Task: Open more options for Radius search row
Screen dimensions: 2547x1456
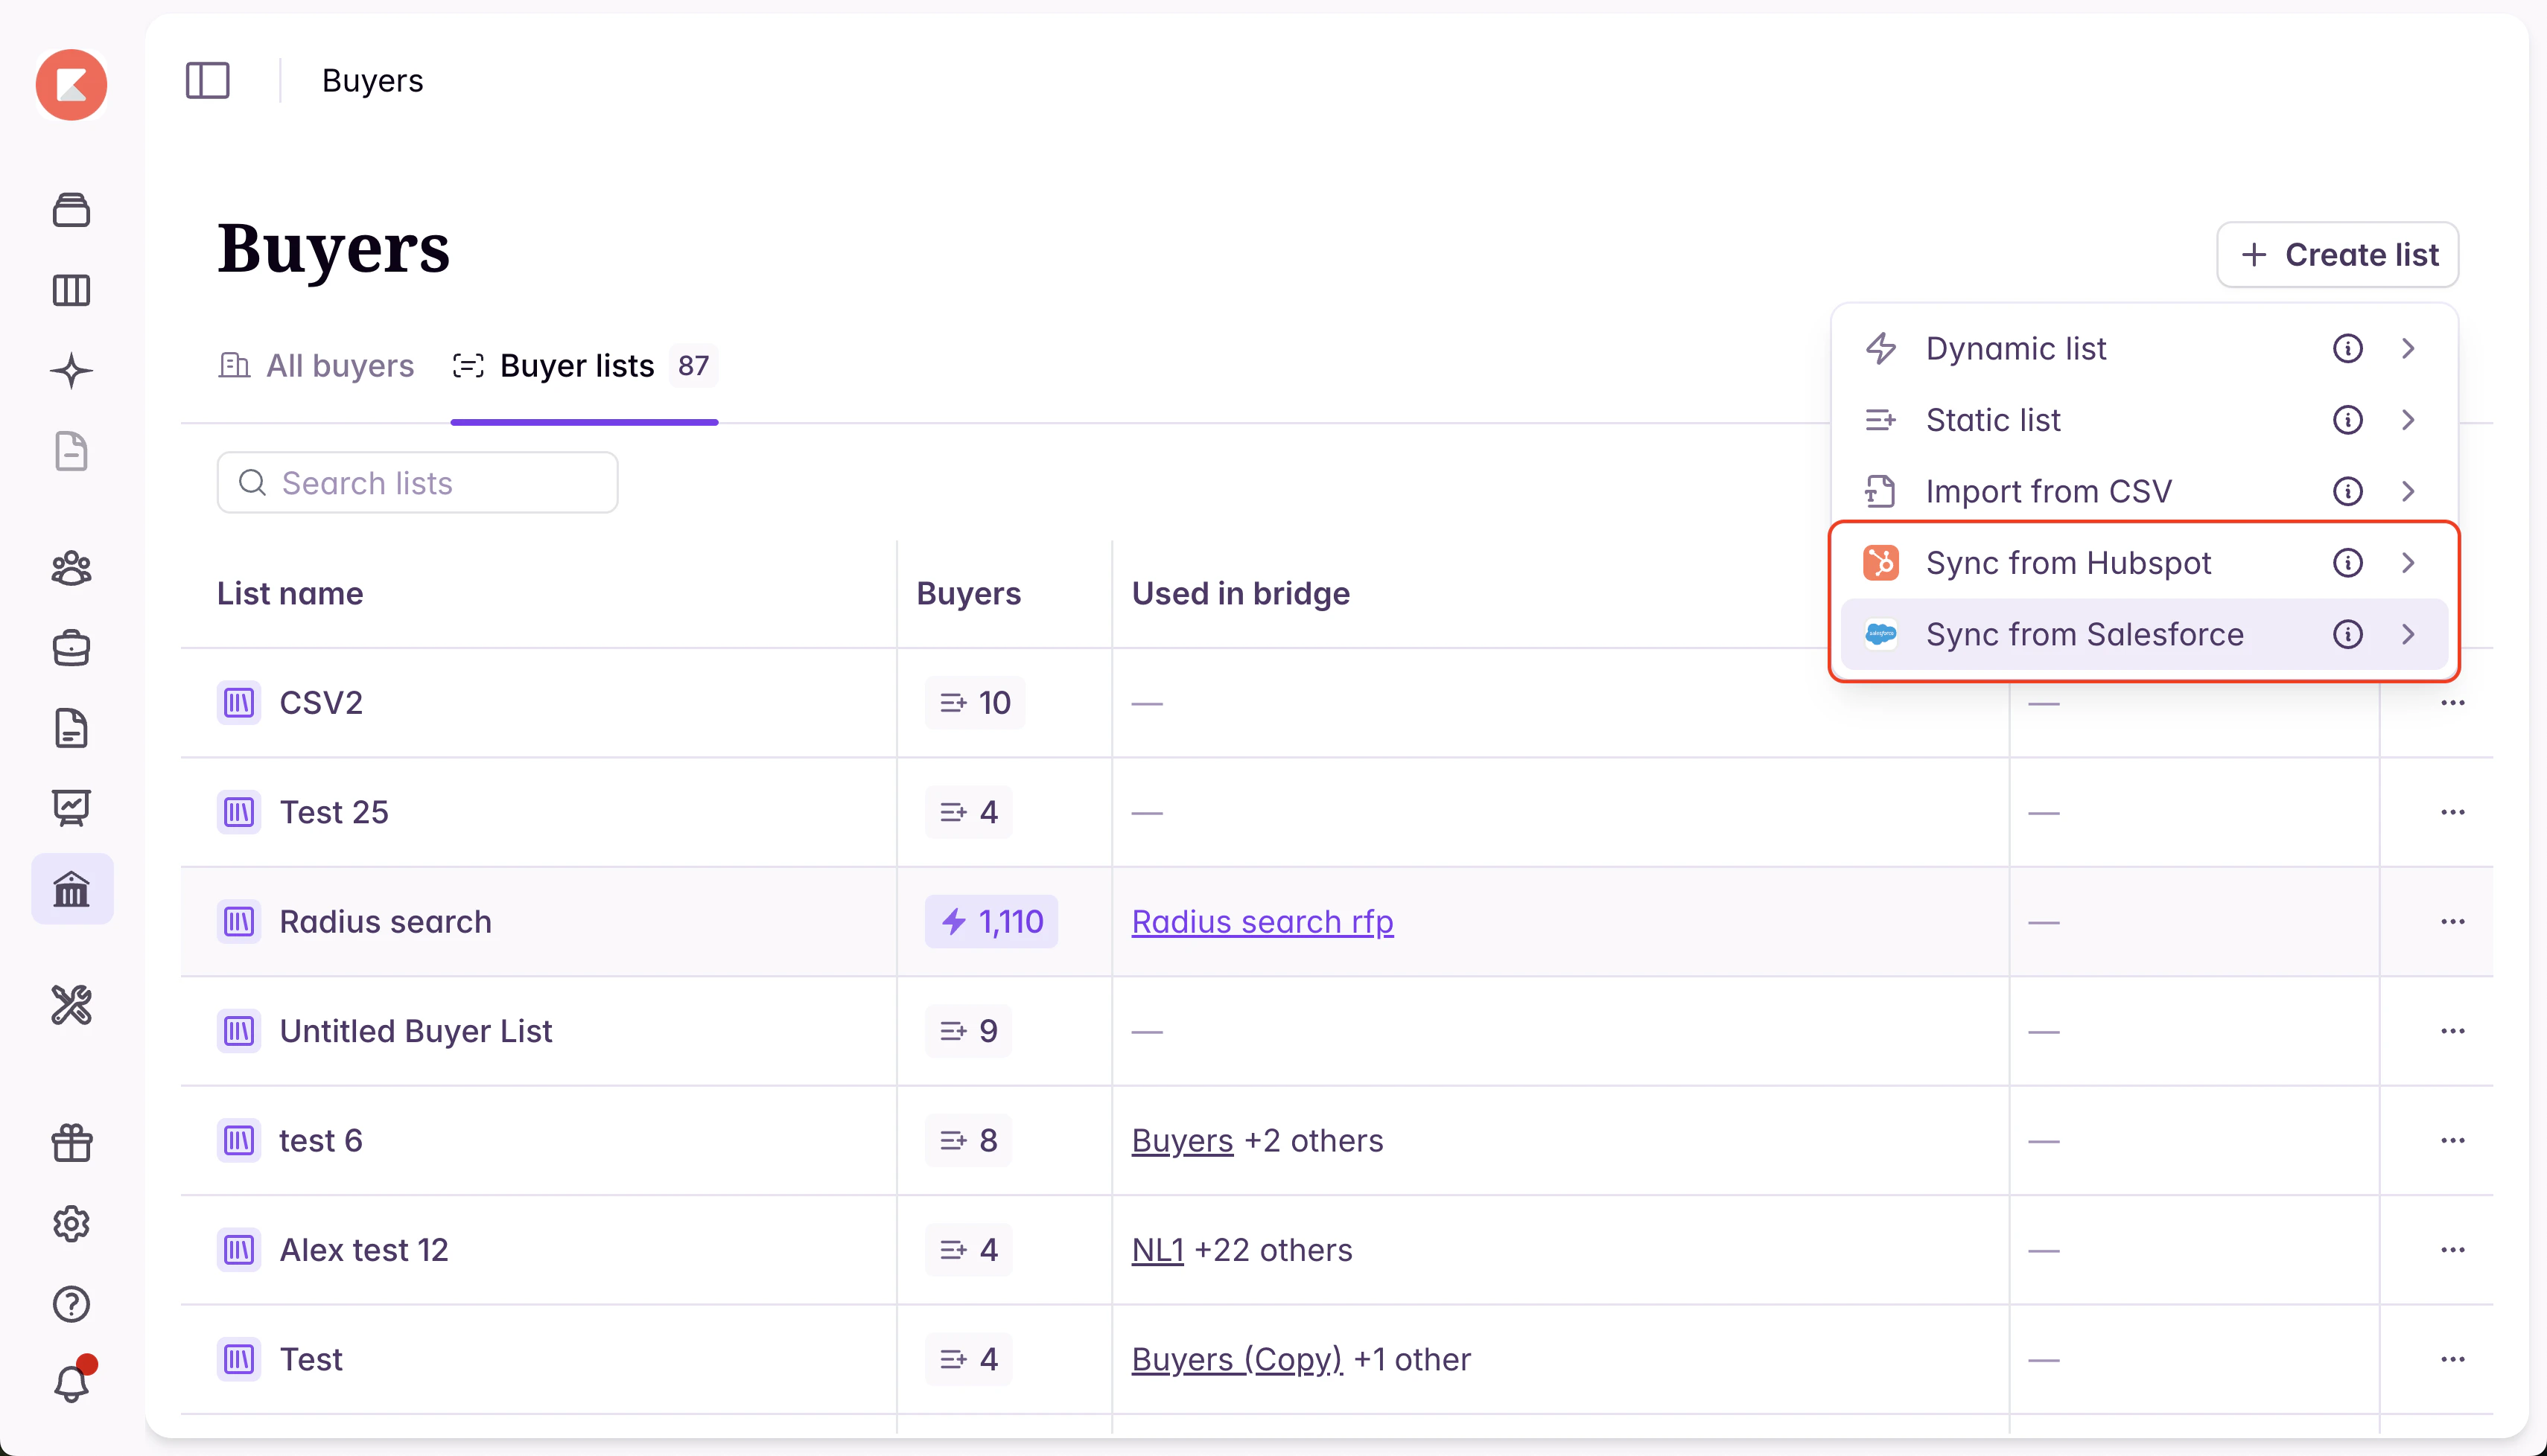Action: 2452,921
